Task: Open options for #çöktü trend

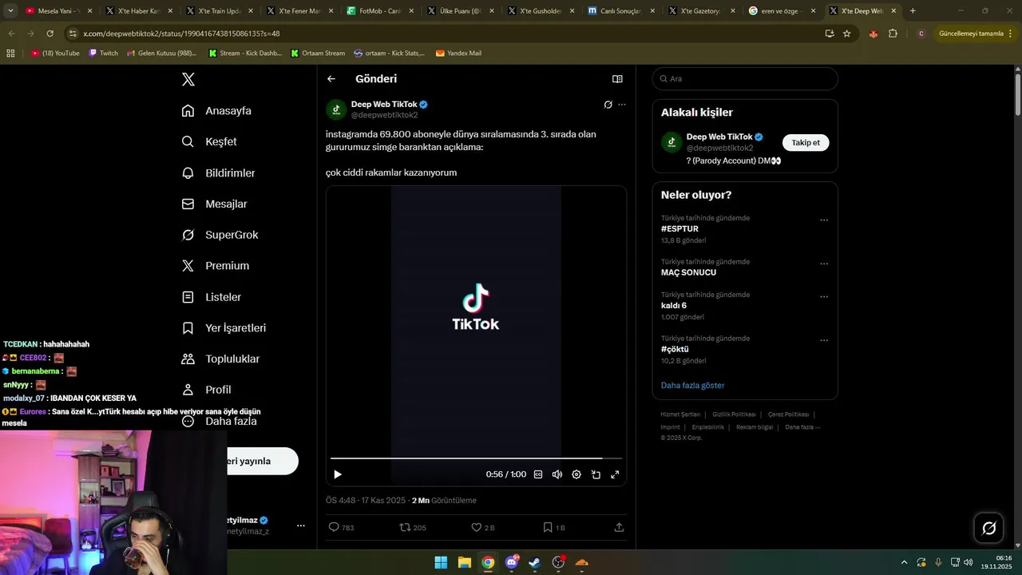Action: (x=824, y=341)
